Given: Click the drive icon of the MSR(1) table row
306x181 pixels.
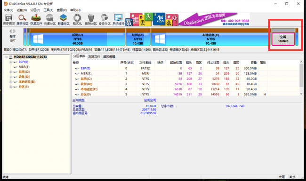Looking at the screenshot, I should tap(77, 74).
